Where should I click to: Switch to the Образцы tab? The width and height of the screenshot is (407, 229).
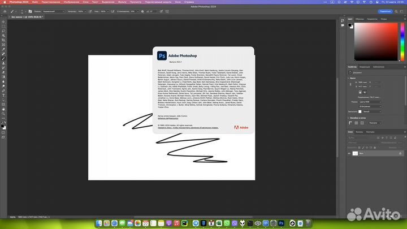(x=360, y=19)
